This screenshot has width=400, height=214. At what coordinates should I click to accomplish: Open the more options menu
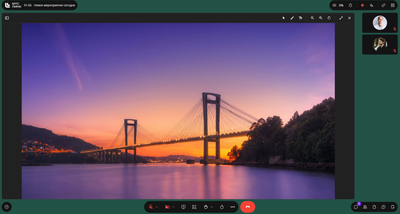232,207
